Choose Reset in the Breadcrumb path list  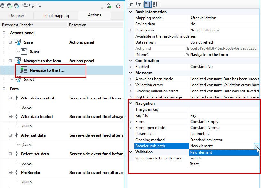224,164
